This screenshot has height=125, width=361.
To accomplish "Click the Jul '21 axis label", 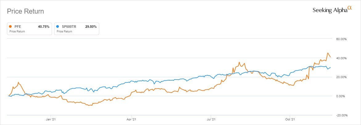I will pyautogui.click(x=211, y=118).
